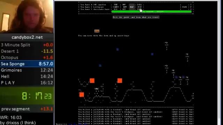
Task: Click the small orange spell button
Action: click(x=97, y=31)
